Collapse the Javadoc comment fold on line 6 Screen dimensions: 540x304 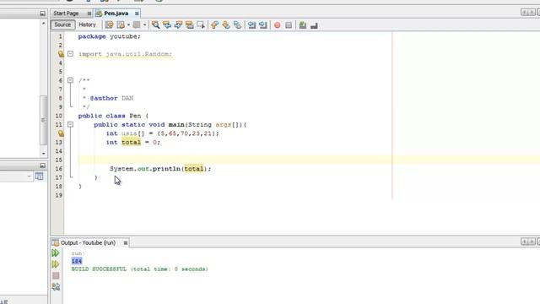(70, 80)
